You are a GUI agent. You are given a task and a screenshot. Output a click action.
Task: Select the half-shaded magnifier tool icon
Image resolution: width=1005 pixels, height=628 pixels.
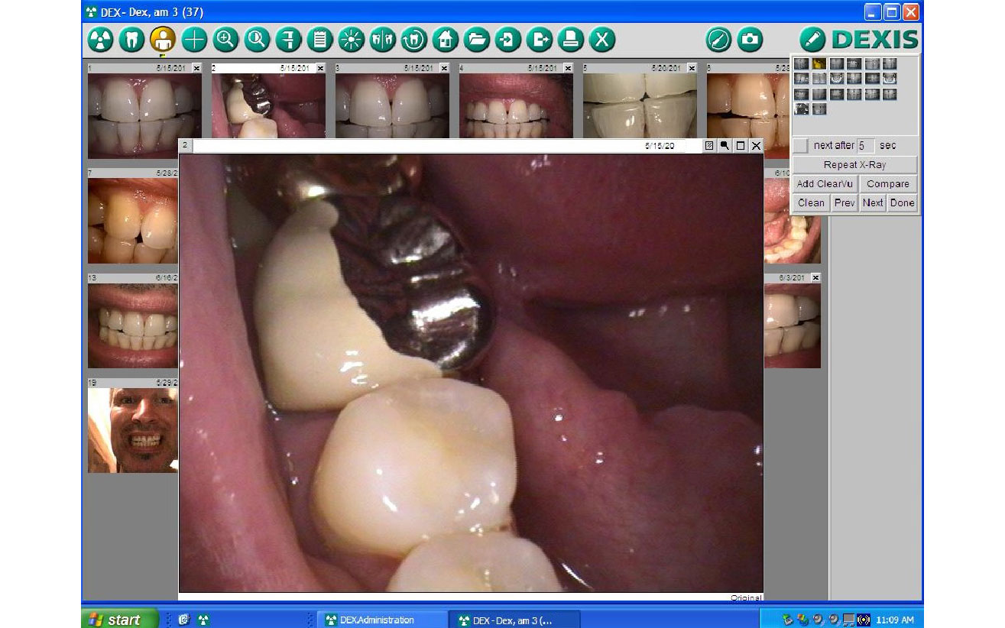257,39
